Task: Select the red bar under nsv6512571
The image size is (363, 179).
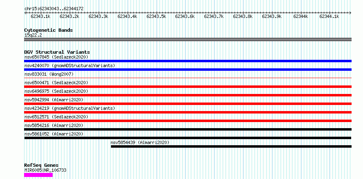Action: pos(188,121)
